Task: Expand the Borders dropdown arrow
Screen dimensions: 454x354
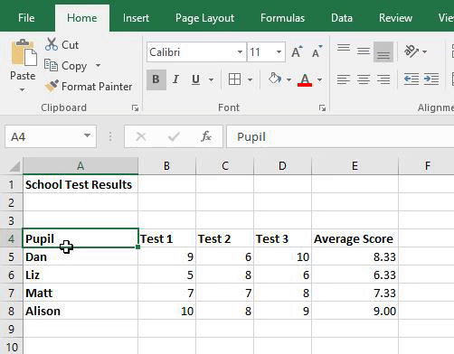Action: click(250, 79)
